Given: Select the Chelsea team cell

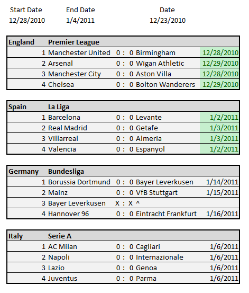Looking at the screenshot, I should click(61, 84).
